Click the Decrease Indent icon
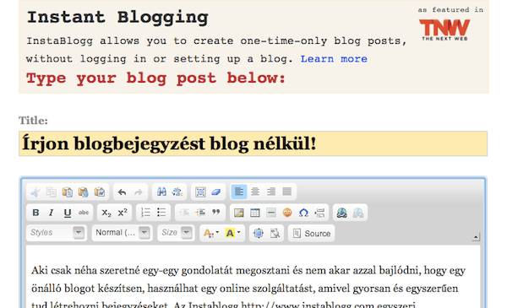507x308 pixels. [184, 213]
